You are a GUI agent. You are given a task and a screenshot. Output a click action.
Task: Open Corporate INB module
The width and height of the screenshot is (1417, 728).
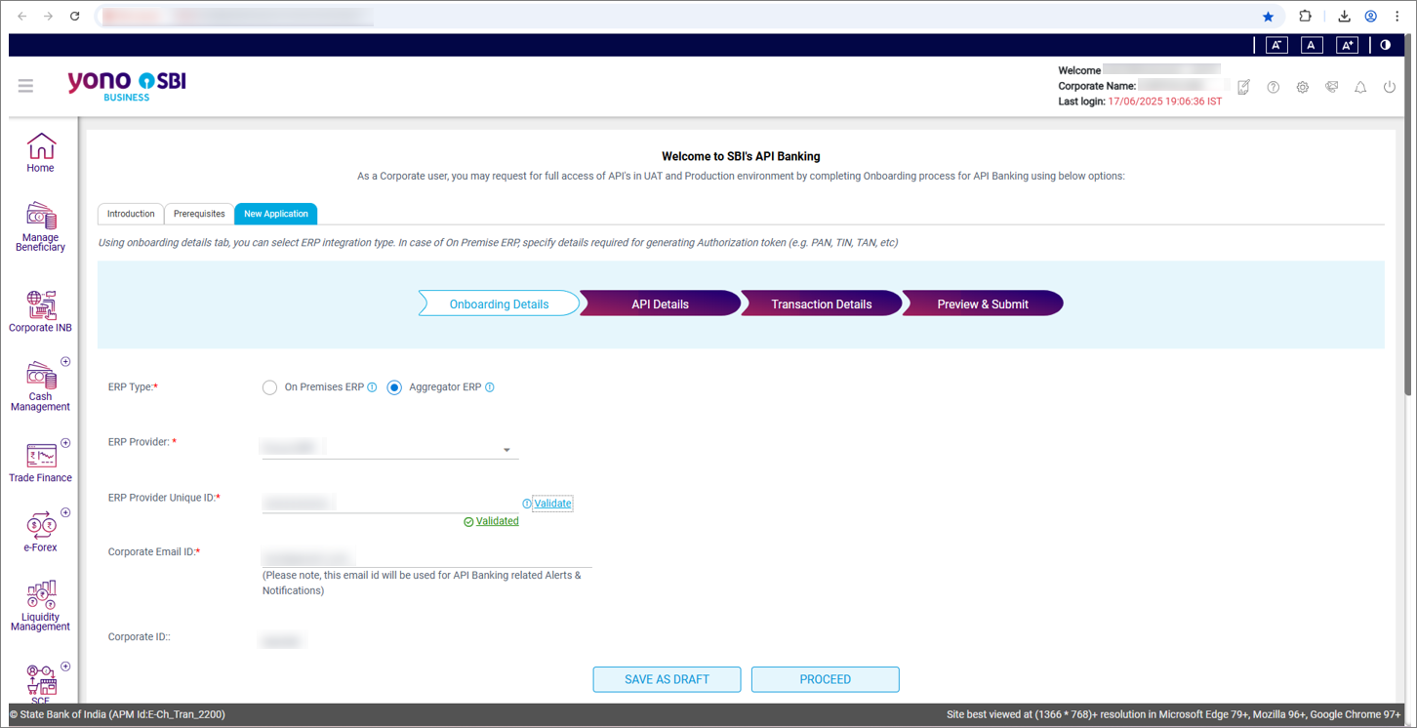click(x=41, y=311)
